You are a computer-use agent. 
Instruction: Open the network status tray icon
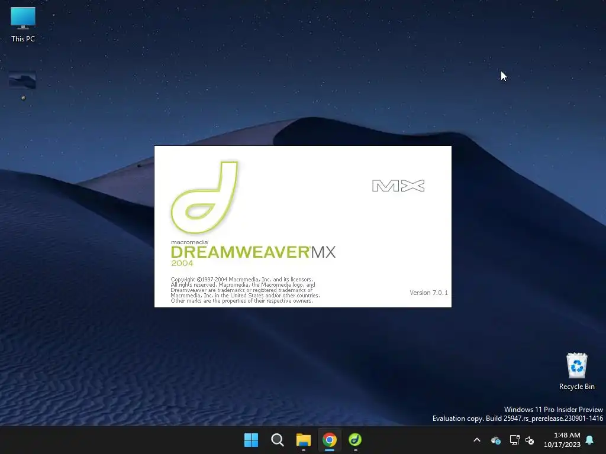click(x=514, y=440)
